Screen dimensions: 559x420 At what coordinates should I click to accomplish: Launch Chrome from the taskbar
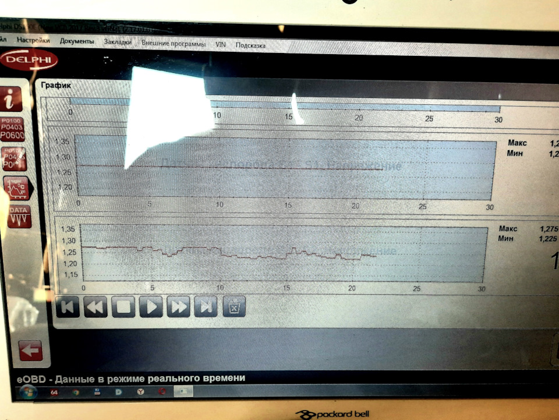click(76, 392)
